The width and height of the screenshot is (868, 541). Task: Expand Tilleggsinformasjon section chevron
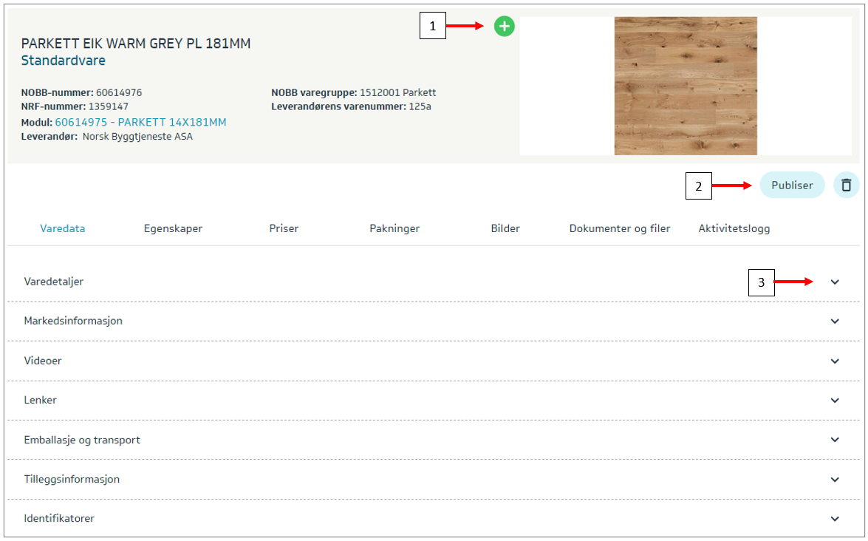pyautogui.click(x=835, y=480)
